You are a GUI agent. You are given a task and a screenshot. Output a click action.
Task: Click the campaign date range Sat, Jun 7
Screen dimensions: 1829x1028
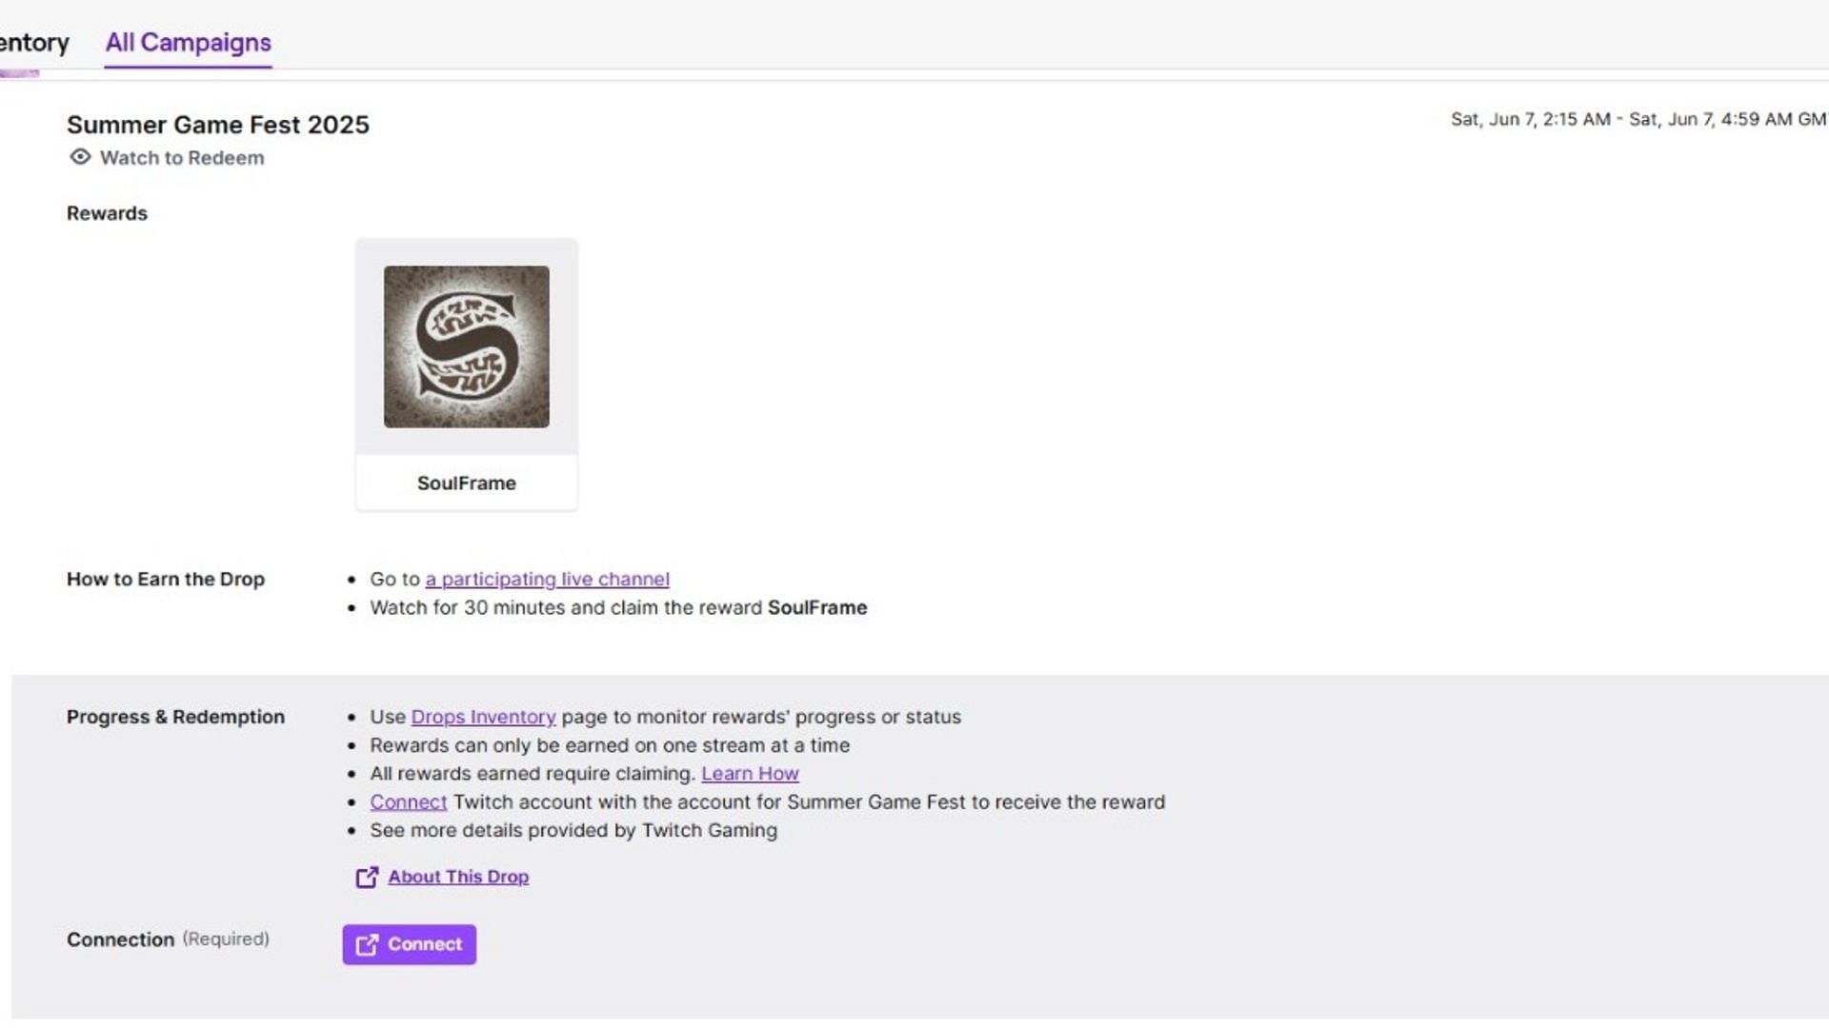point(1637,119)
